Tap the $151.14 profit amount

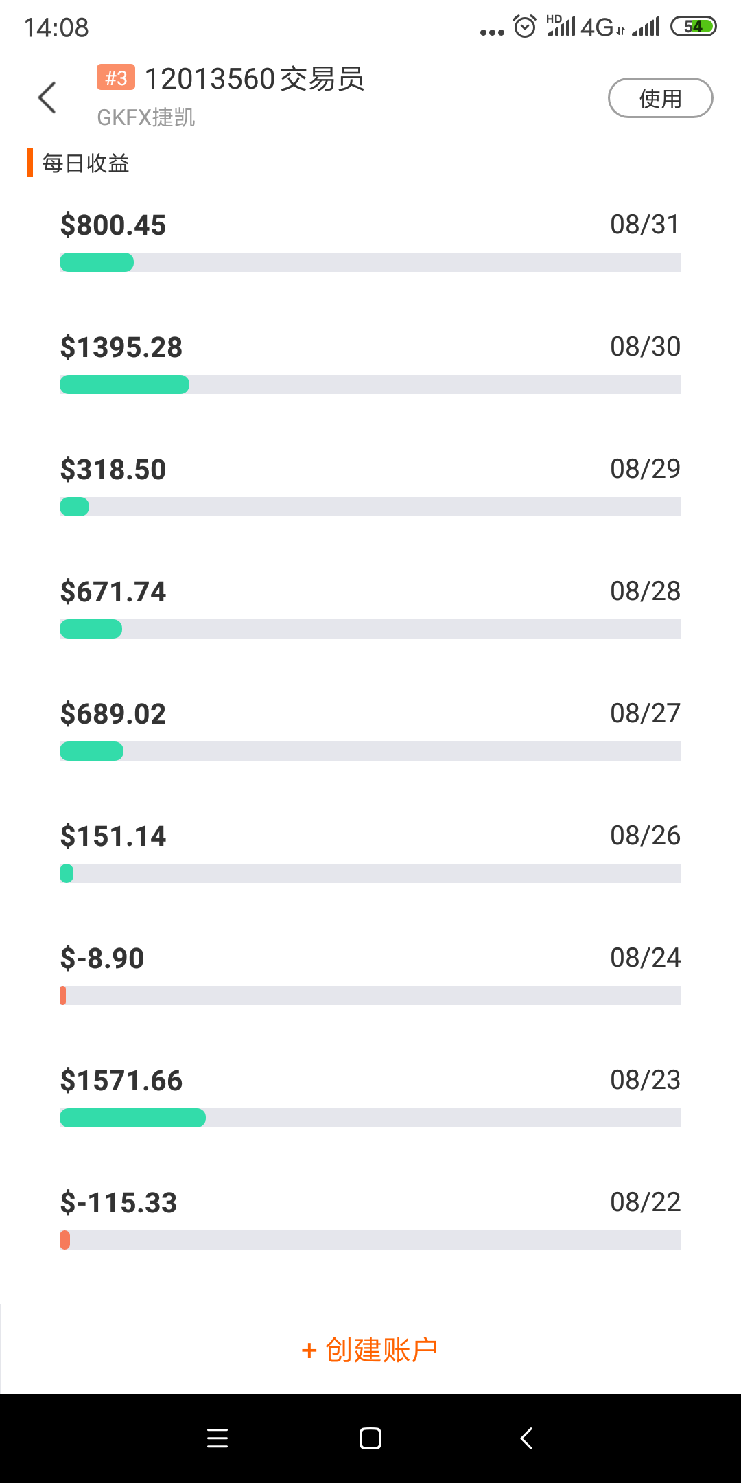(113, 836)
